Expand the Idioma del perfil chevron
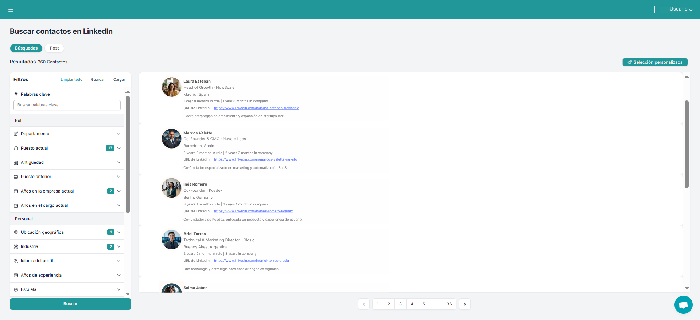This screenshot has width=700, height=320. (x=119, y=261)
